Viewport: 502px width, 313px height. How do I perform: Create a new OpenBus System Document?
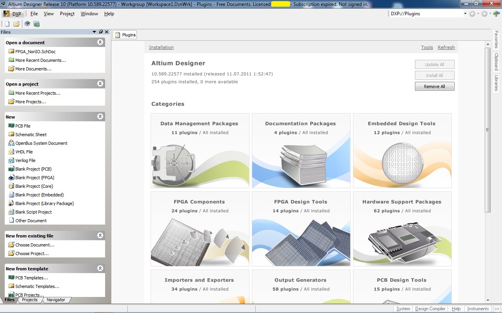tap(38, 143)
